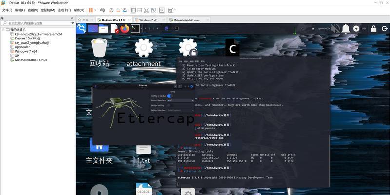The height and width of the screenshot is (195, 390).
Task: Toggle Bridged sniffing switch in Ettercap
Action: pos(169,105)
